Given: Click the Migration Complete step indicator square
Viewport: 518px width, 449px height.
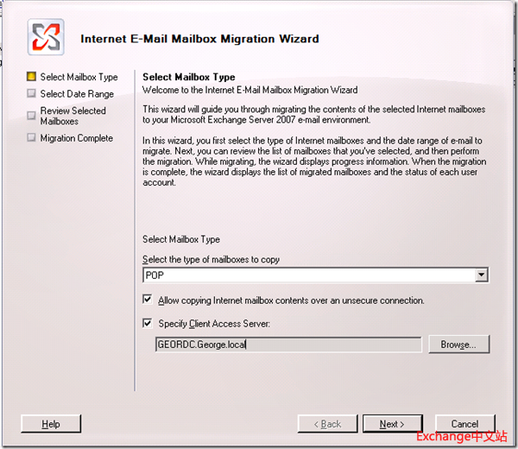Looking at the screenshot, I should pyautogui.click(x=32, y=137).
